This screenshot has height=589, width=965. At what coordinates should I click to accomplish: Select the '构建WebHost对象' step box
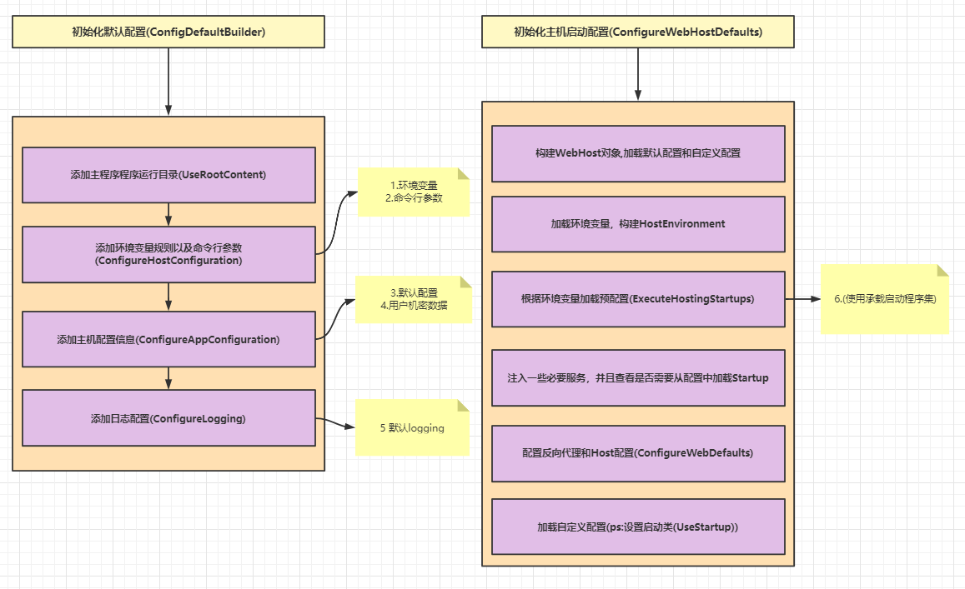(638, 153)
